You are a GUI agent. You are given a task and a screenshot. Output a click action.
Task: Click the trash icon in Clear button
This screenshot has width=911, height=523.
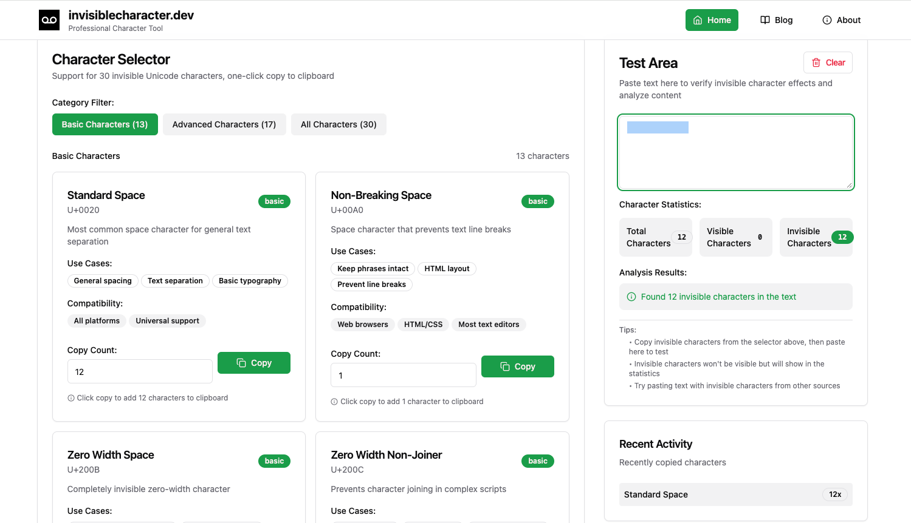(816, 62)
